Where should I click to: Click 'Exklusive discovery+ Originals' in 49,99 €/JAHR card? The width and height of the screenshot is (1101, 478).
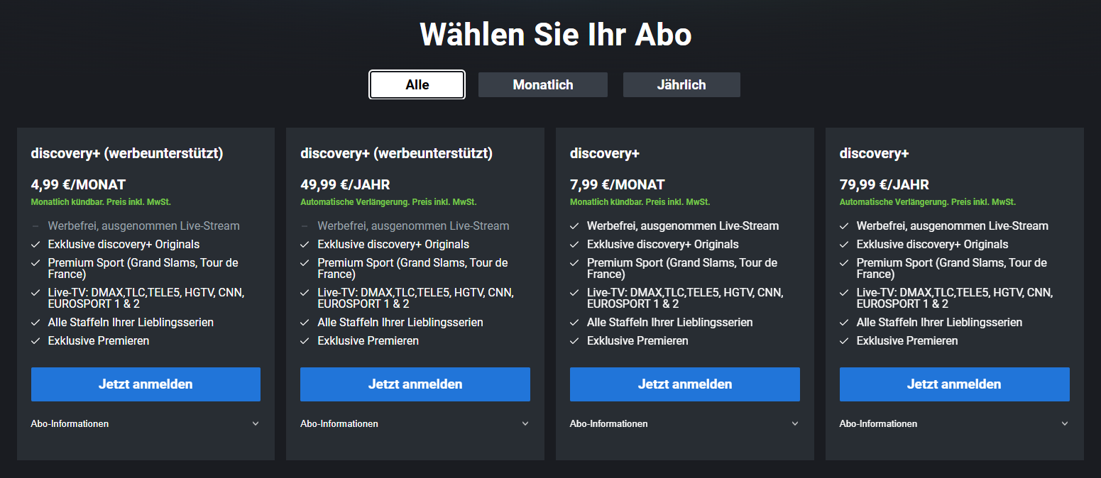394,245
